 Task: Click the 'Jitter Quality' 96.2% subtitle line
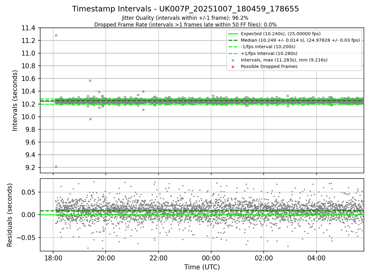pos(185,18)
